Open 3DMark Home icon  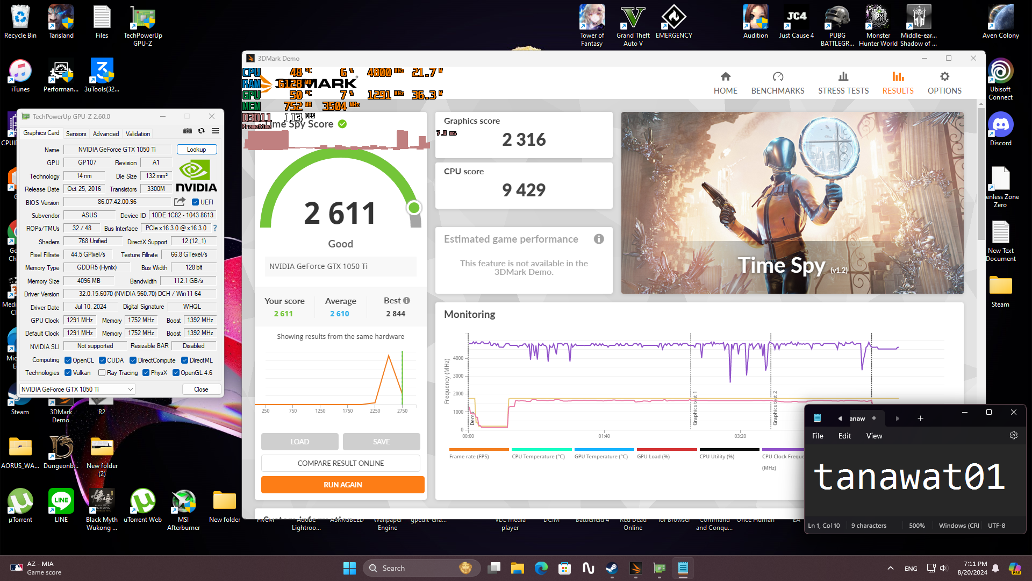point(725,77)
